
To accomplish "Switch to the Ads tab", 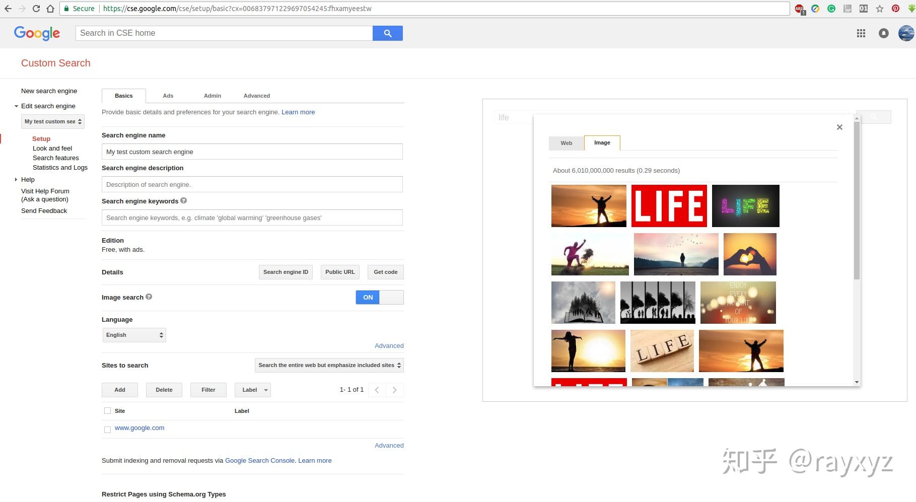I will pos(168,95).
